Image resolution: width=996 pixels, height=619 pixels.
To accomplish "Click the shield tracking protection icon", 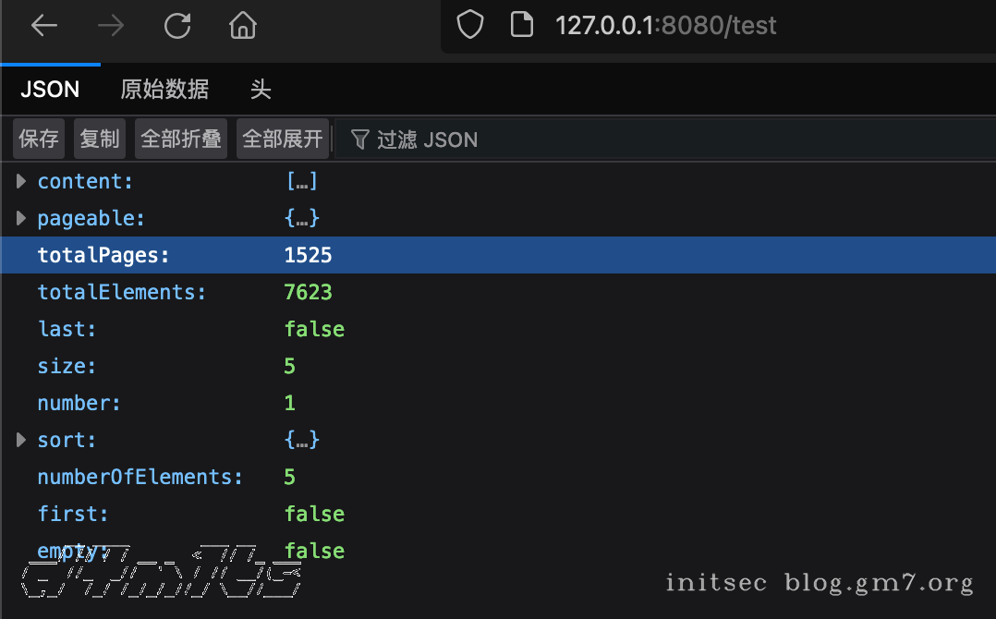I will 469,25.
